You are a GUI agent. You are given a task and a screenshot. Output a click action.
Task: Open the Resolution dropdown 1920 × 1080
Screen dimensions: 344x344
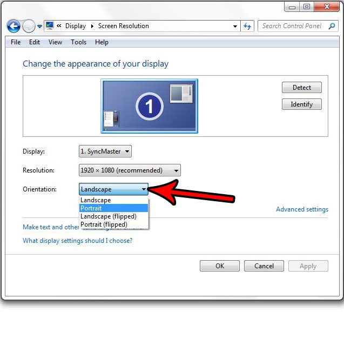coord(130,170)
